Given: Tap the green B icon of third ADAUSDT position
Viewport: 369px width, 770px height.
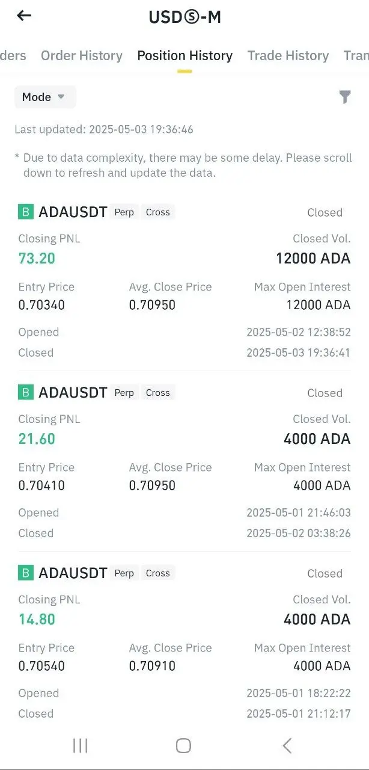Looking at the screenshot, I should click(26, 573).
